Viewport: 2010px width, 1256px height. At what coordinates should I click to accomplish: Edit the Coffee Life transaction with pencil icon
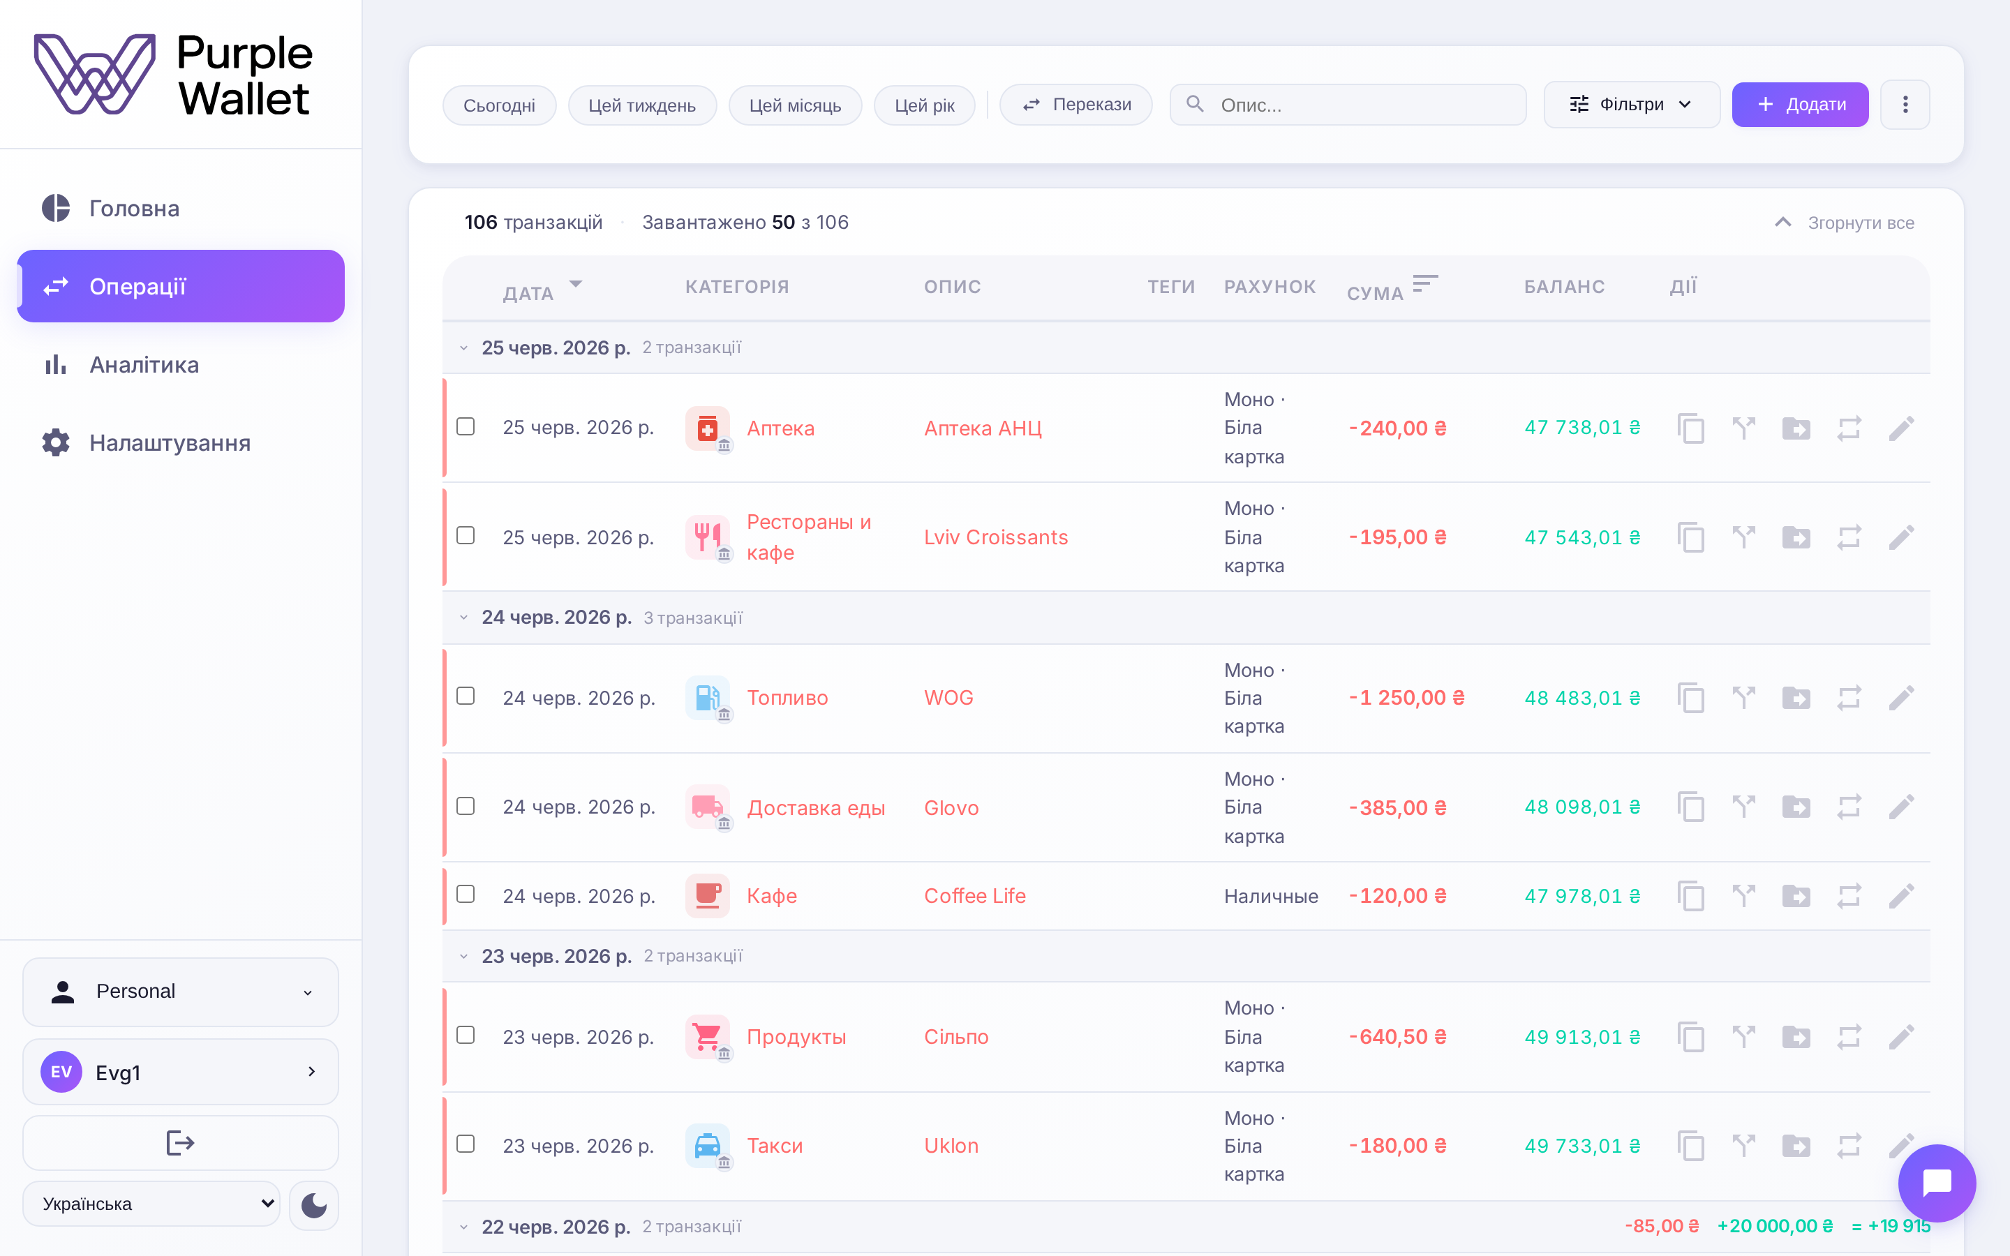1901,895
